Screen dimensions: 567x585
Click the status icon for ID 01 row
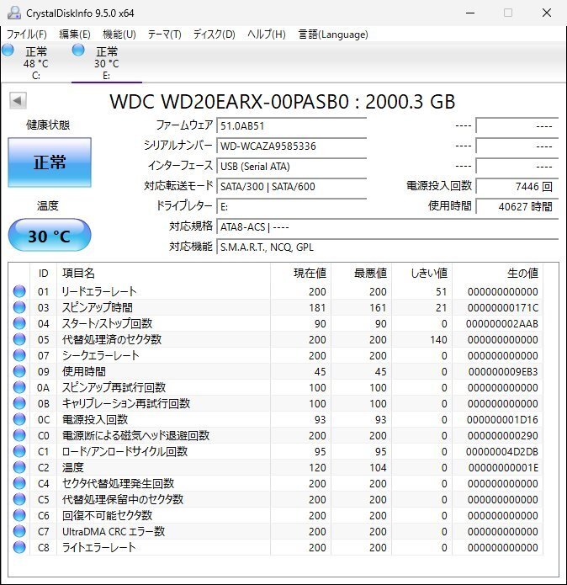pyautogui.click(x=19, y=291)
